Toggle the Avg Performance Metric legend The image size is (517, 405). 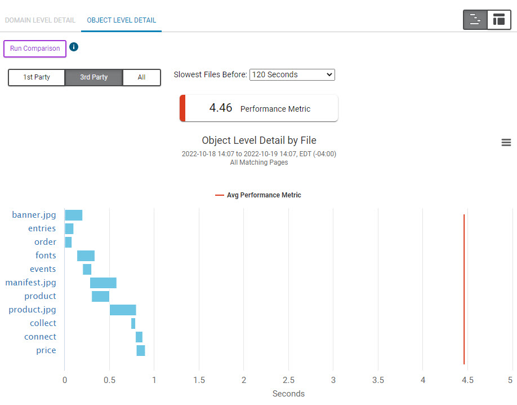point(258,195)
